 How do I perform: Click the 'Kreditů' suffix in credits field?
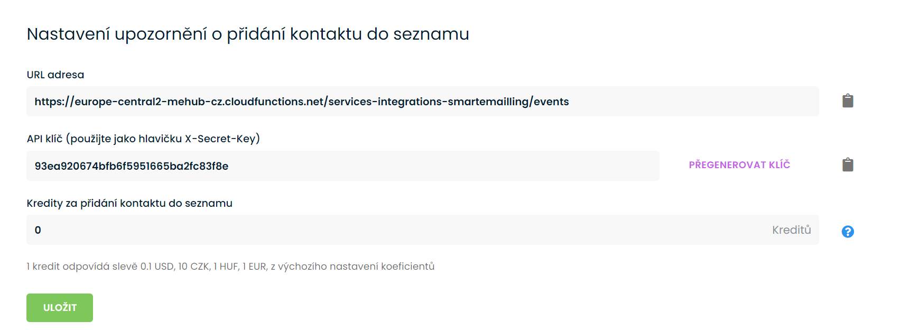[792, 230]
